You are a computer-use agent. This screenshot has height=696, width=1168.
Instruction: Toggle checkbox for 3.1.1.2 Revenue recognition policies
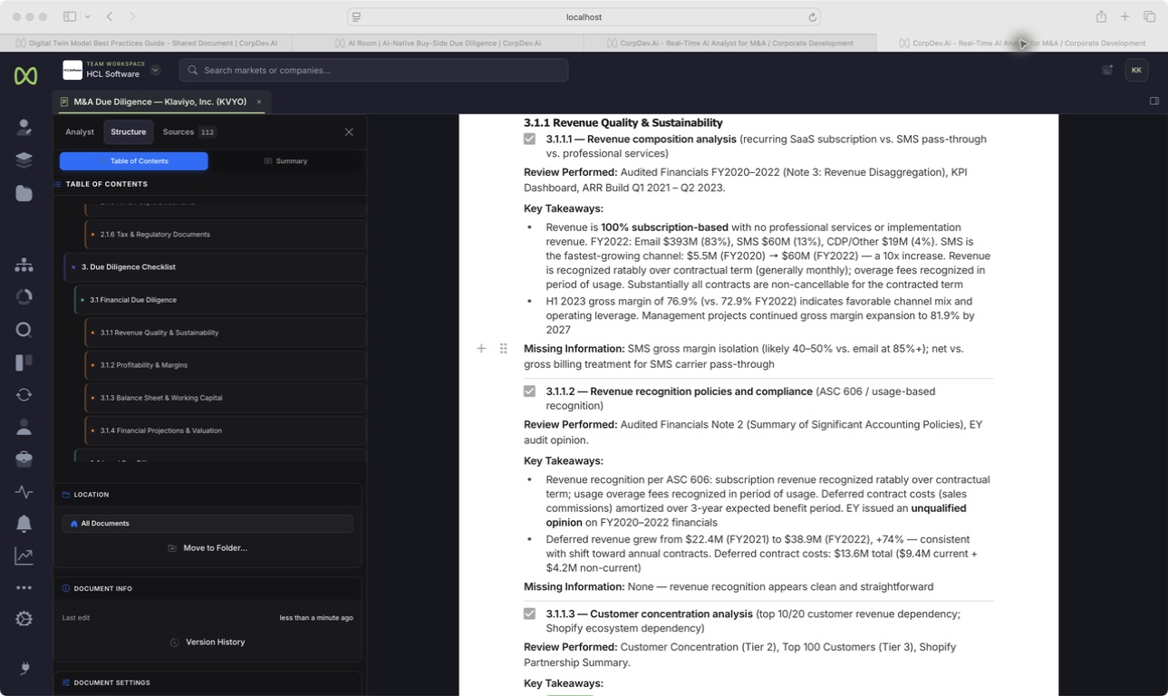coord(529,391)
